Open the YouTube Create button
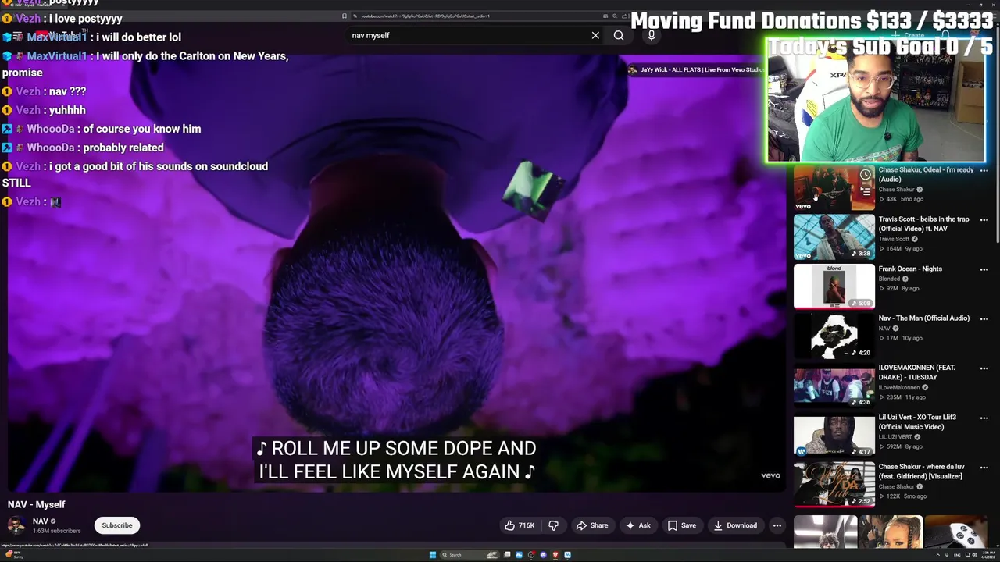This screenshot has height=562, width=1000. 908,35
